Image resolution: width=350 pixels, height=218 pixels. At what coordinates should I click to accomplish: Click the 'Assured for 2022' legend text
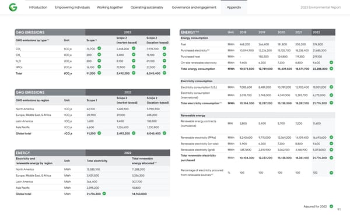point(315,206)
